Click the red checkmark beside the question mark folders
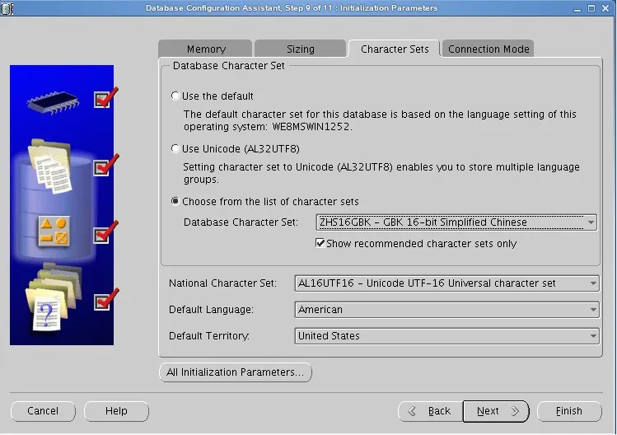 pos(105,300)
